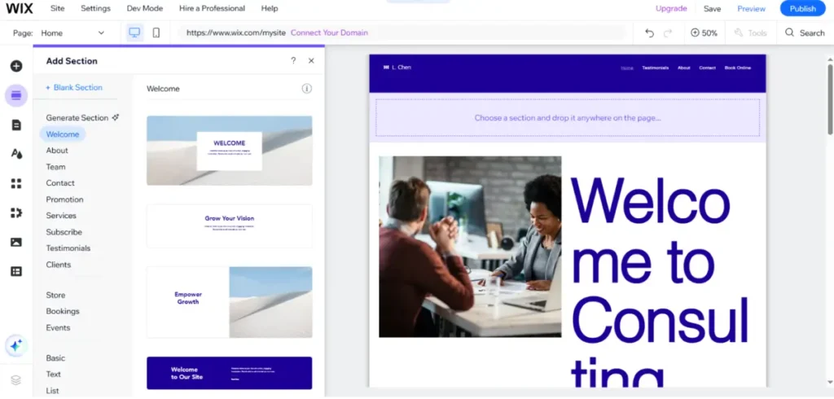Click the AI assistant sparkle icon
834x399 pixels.
(x=16, y=346)
